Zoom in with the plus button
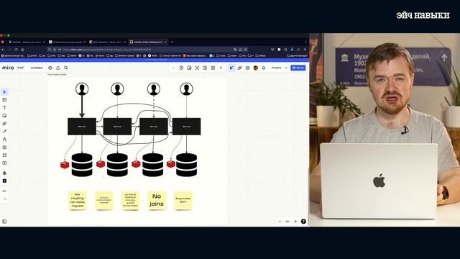The width and height of the screenshot is (460, 259). pos(295,222)
